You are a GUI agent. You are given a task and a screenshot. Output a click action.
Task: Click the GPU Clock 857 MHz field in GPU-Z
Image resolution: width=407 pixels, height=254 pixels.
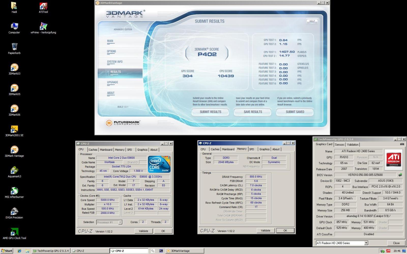(x=342, y=222)
